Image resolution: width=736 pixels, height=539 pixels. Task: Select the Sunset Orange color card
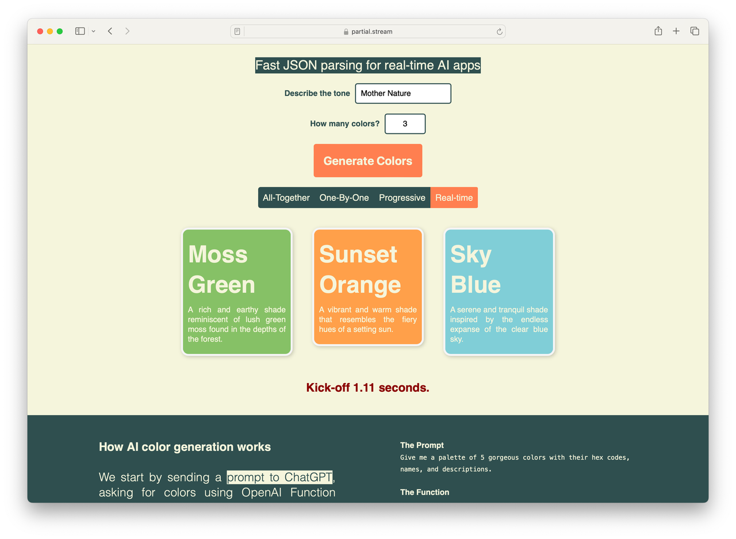click(368, 287)
